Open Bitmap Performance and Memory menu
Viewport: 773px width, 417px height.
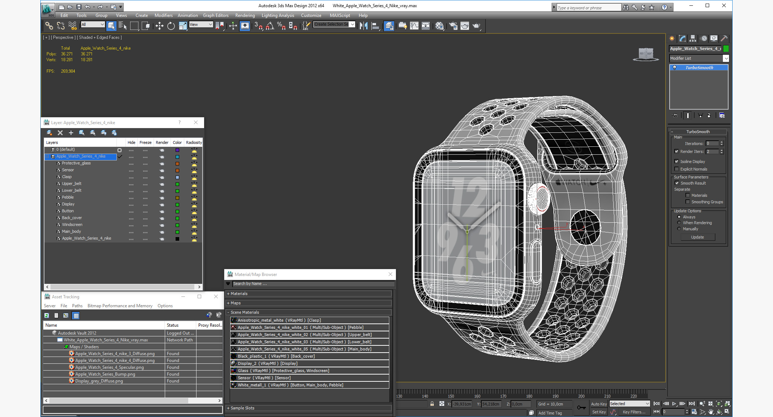click(x=120, y=306)
